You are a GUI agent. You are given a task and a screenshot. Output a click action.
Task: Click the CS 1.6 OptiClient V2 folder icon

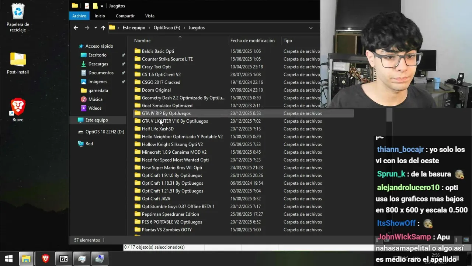138,75
